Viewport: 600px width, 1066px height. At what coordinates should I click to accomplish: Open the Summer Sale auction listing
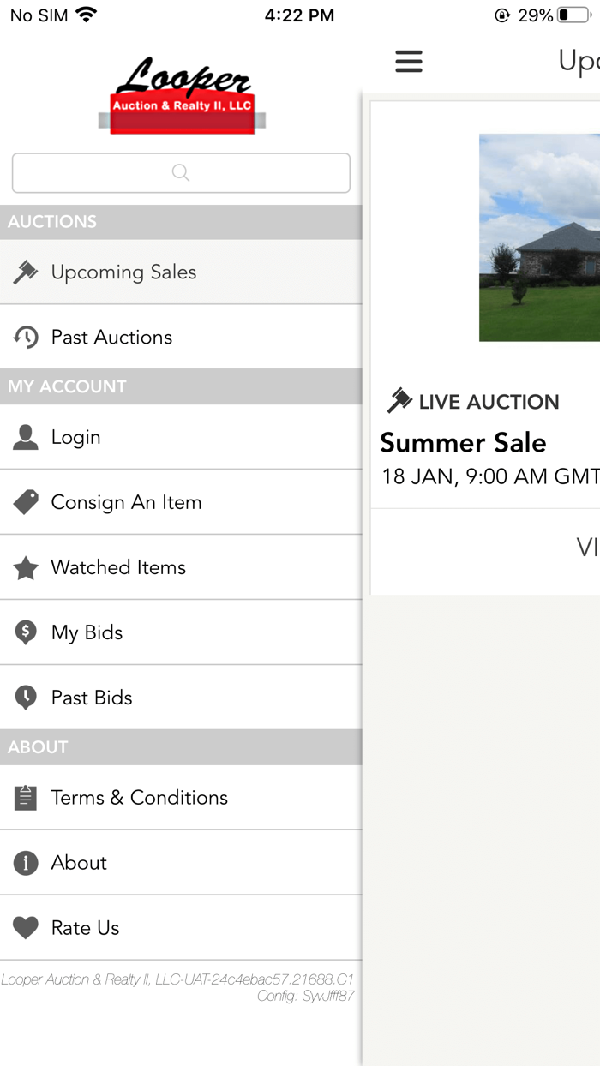pos(463,443)
